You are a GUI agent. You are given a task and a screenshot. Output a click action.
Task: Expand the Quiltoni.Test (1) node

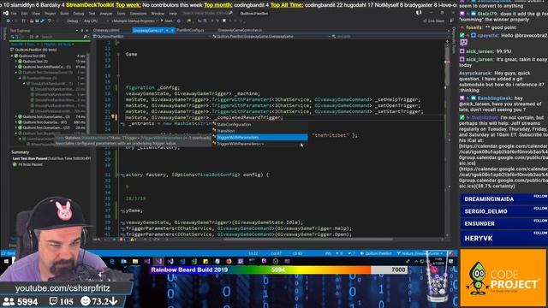click(x=16, y=62)
